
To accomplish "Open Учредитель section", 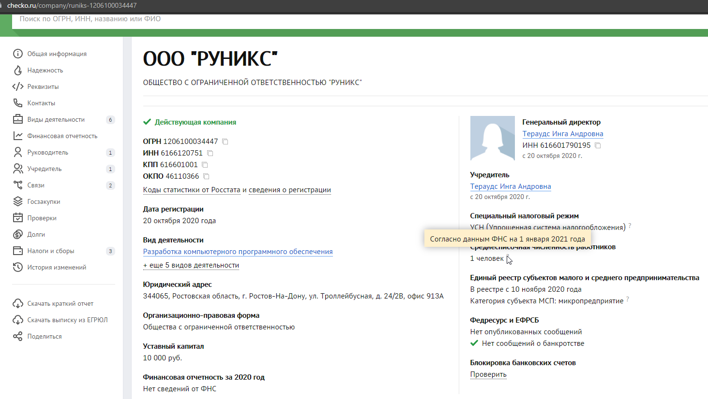I will coord(45,169).
